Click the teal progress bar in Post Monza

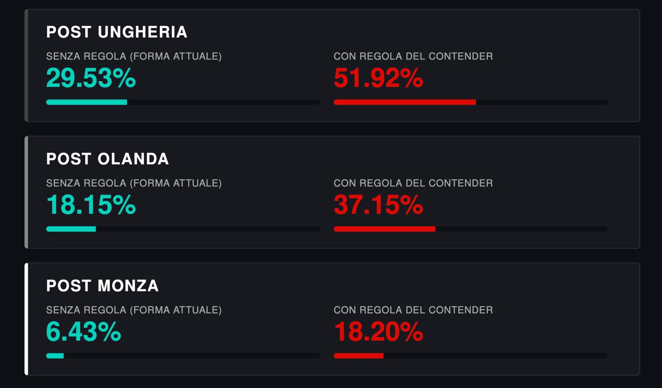coord(183,355)
